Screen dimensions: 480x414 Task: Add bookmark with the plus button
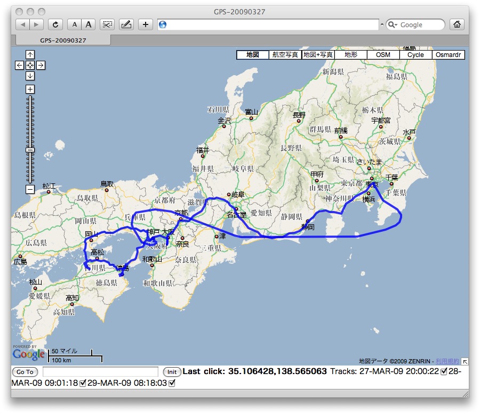click(x=146, y=25)
